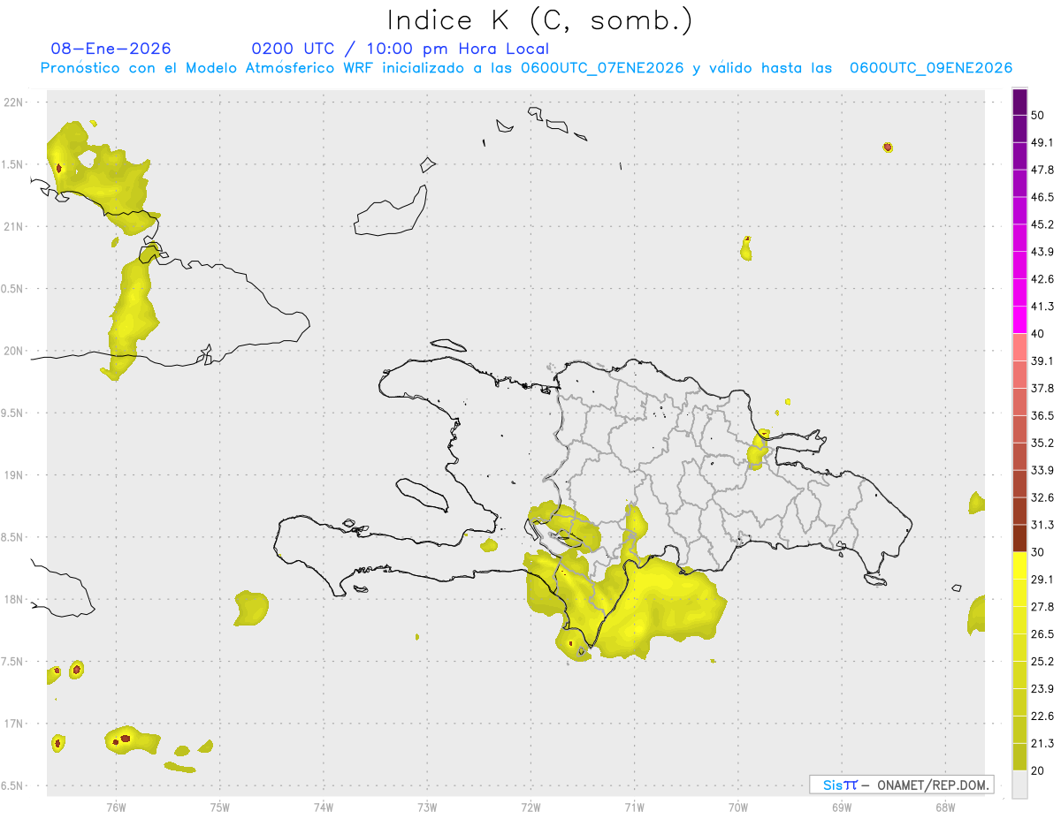Pick the dark purple swatch atop the colorbar
The width and height of the screenshot is (1061, 819).
[x=1019, y=102]
